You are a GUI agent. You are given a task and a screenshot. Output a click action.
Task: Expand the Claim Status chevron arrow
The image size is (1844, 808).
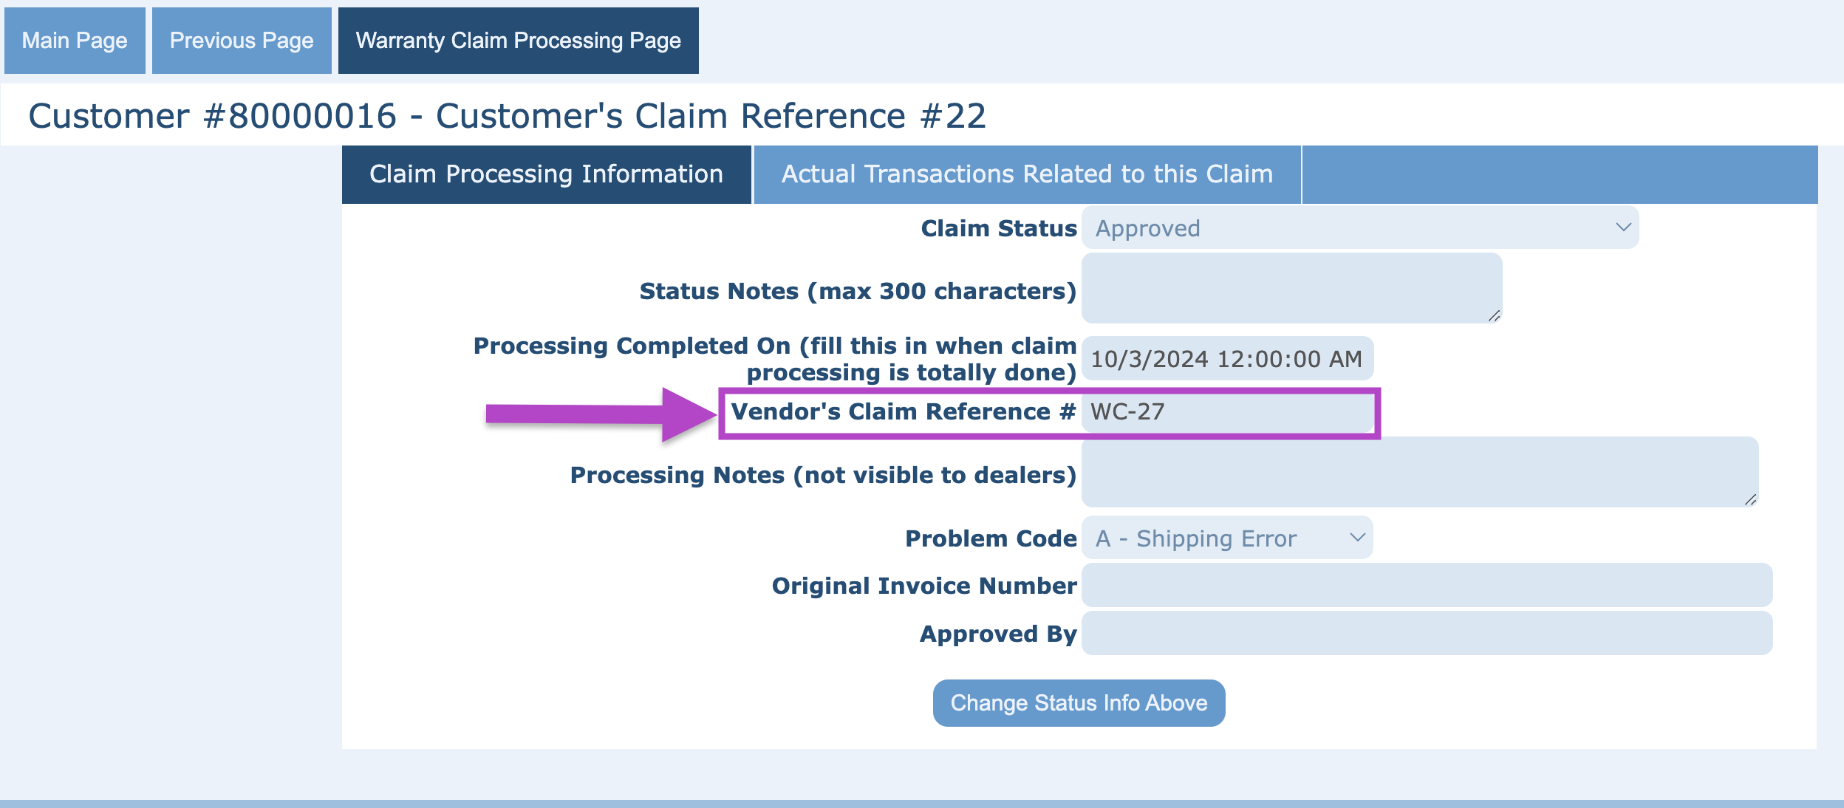click(1622, 227)
